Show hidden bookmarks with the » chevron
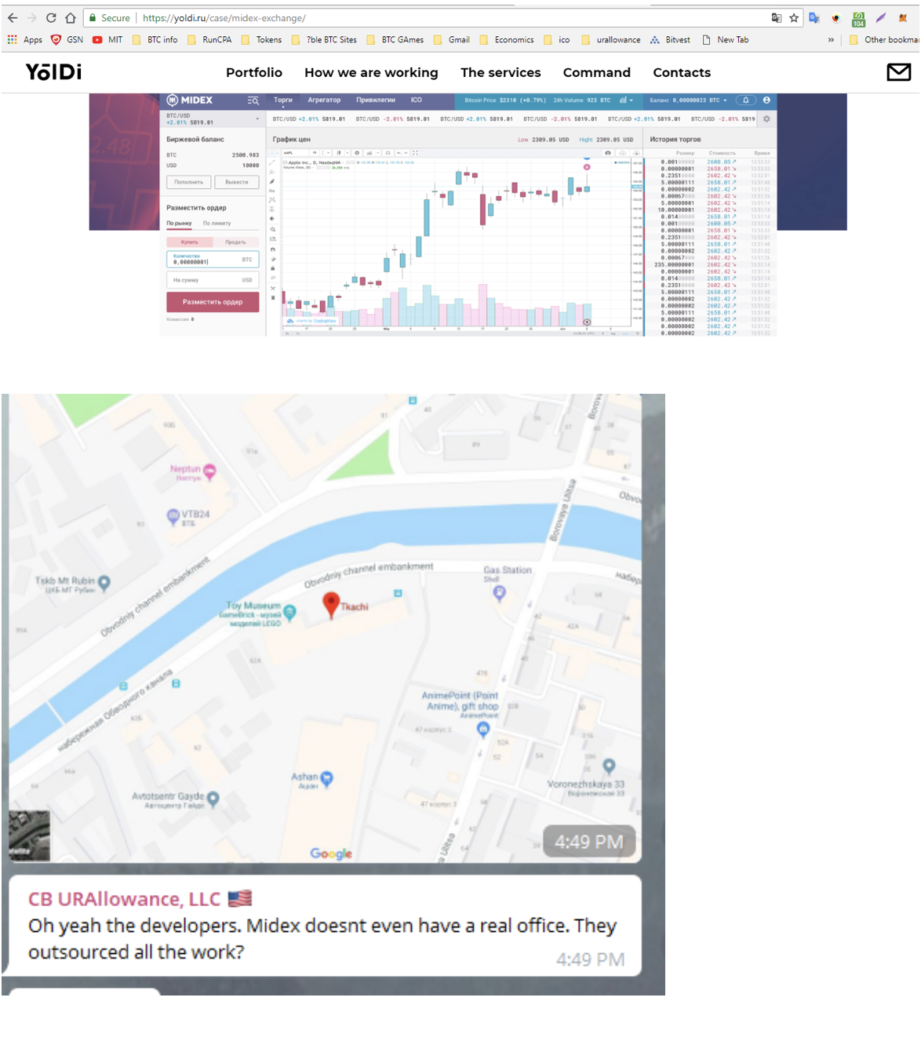The width and height of the screenshot is (921, 1041). coord(831,39)
